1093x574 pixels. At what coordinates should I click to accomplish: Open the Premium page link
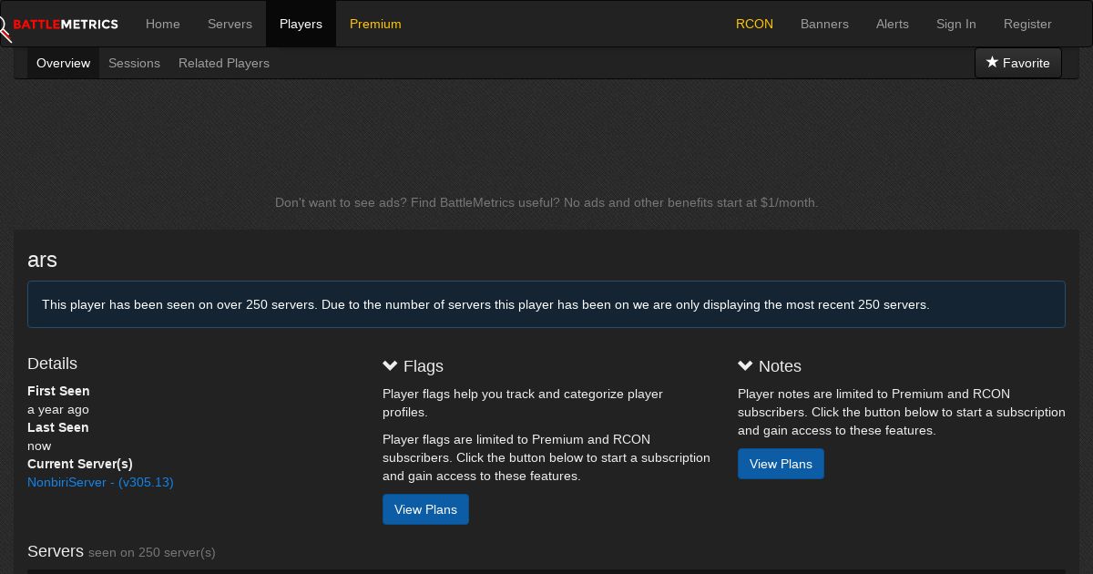coord(375,24)
